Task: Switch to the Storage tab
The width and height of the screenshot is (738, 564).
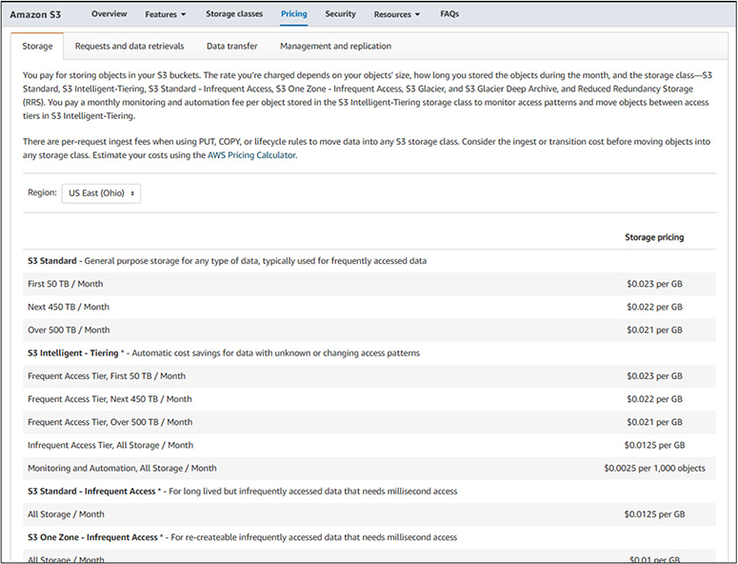Action: click(x=38, y=46)
